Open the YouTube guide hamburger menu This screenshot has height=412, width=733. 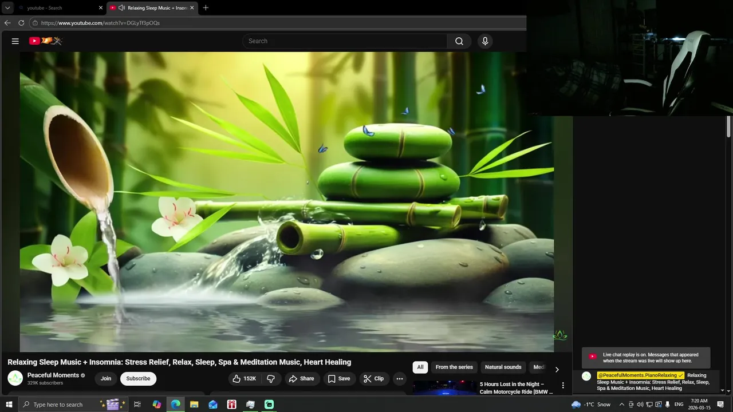(15, 41)
